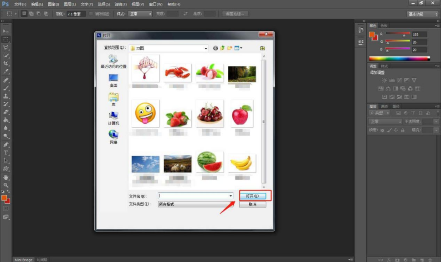Select the Hand tool

6,177
